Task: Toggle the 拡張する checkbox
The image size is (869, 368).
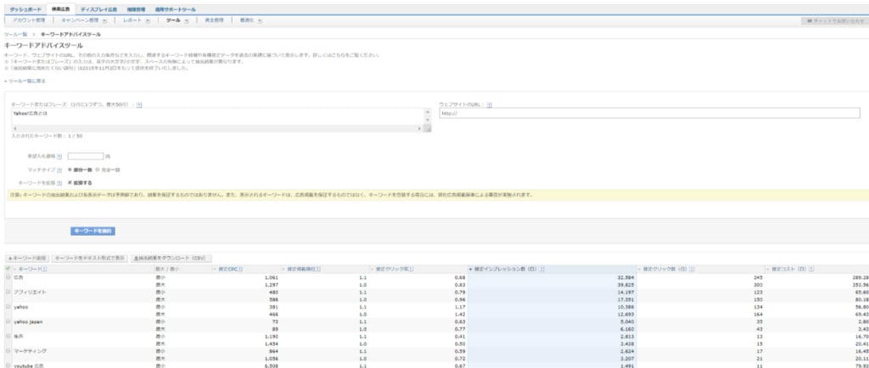Action: pos(70,182)
